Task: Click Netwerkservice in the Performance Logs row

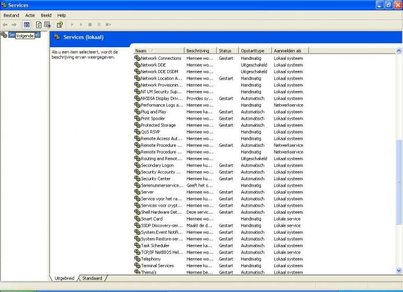Action: 288,105
